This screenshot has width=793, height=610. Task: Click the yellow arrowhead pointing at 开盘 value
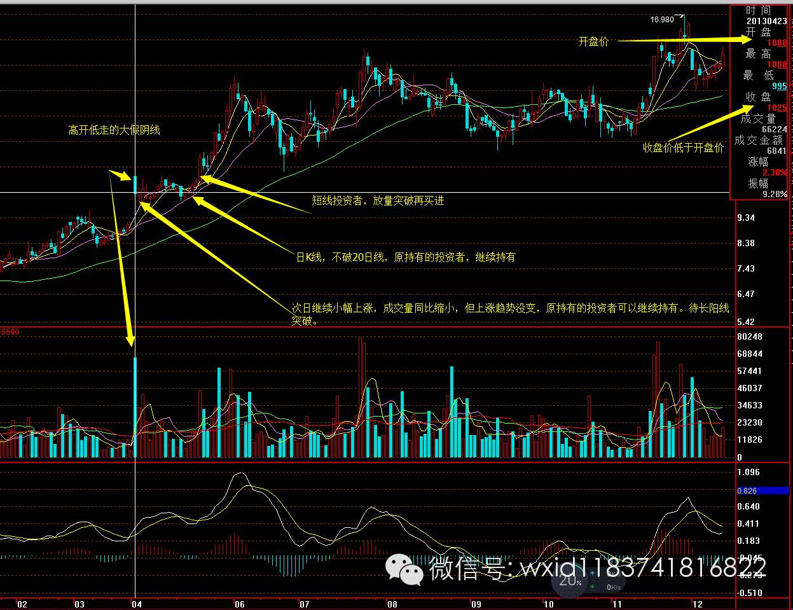[745, 39]
